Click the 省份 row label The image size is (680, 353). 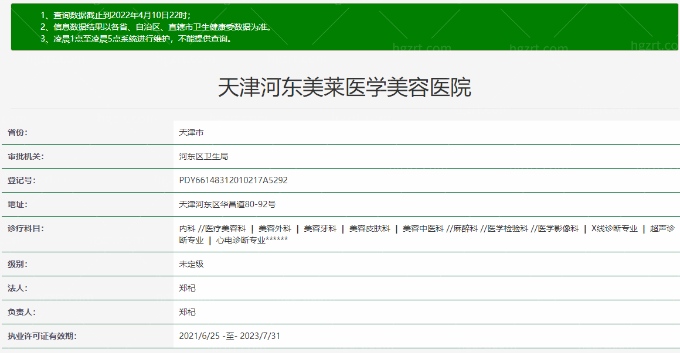[x=18, y=133]
